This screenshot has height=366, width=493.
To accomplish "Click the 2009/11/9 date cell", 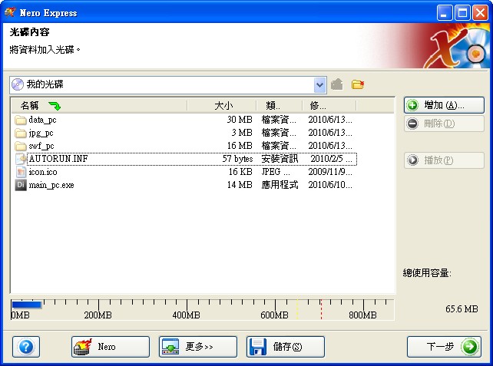I will 330,172.
